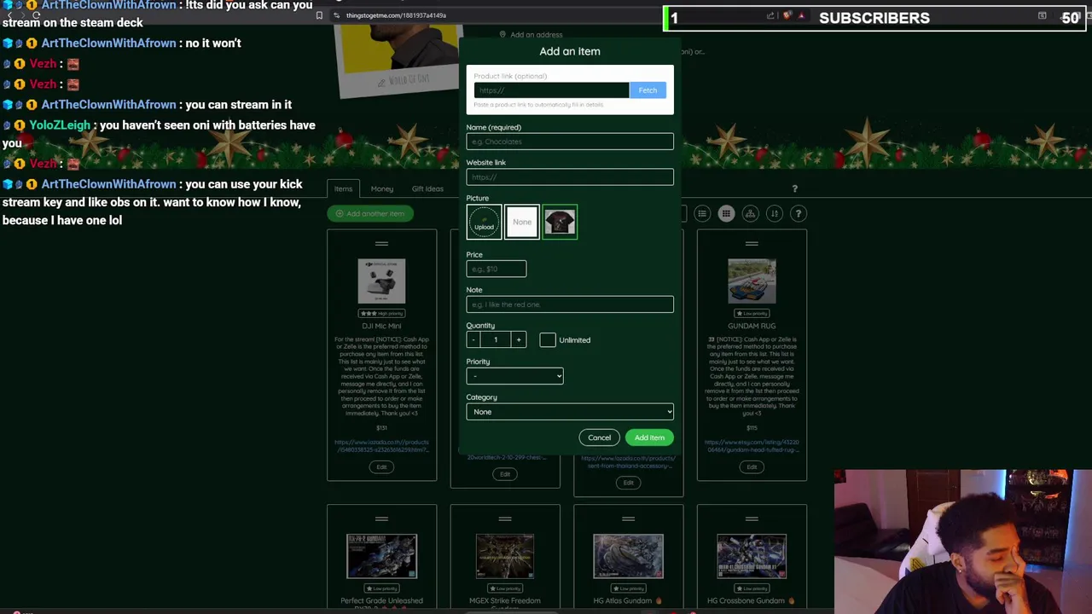
Task: Click the High priority badge on DJI Mic Mini
Action: [381, 314]
